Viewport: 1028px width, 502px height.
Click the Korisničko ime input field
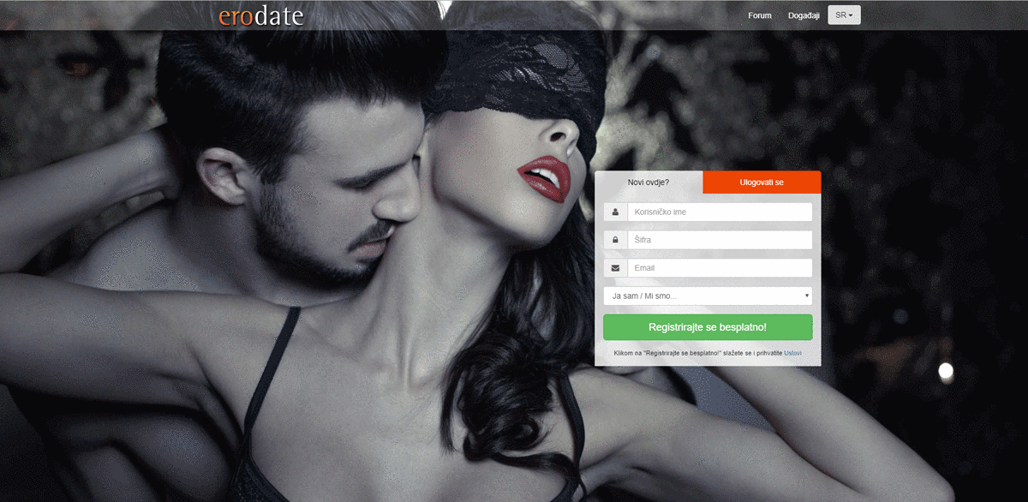(720, 211)
